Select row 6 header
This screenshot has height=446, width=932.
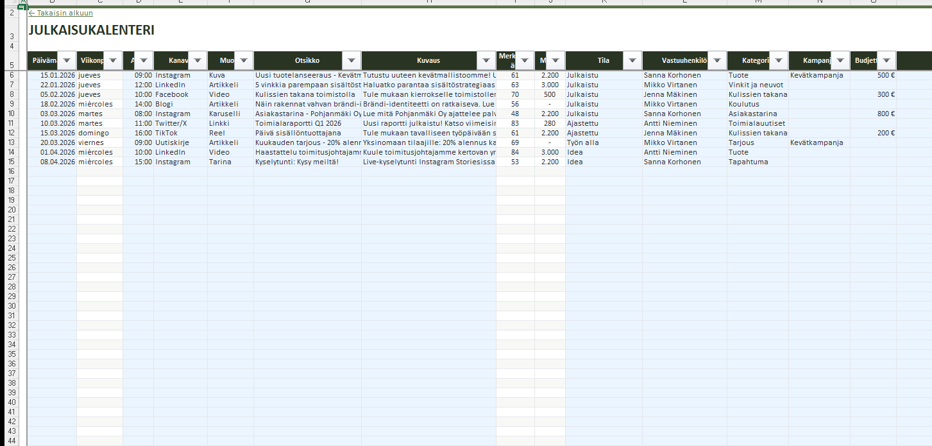[12, 75]
